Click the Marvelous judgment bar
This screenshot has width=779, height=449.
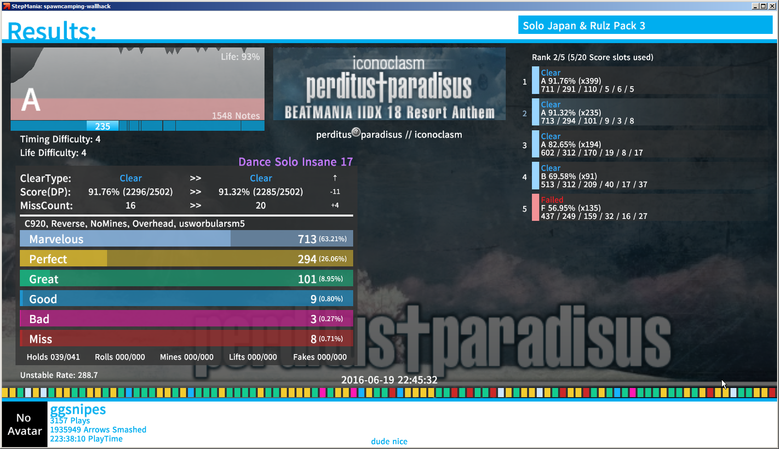click(186, 239)
